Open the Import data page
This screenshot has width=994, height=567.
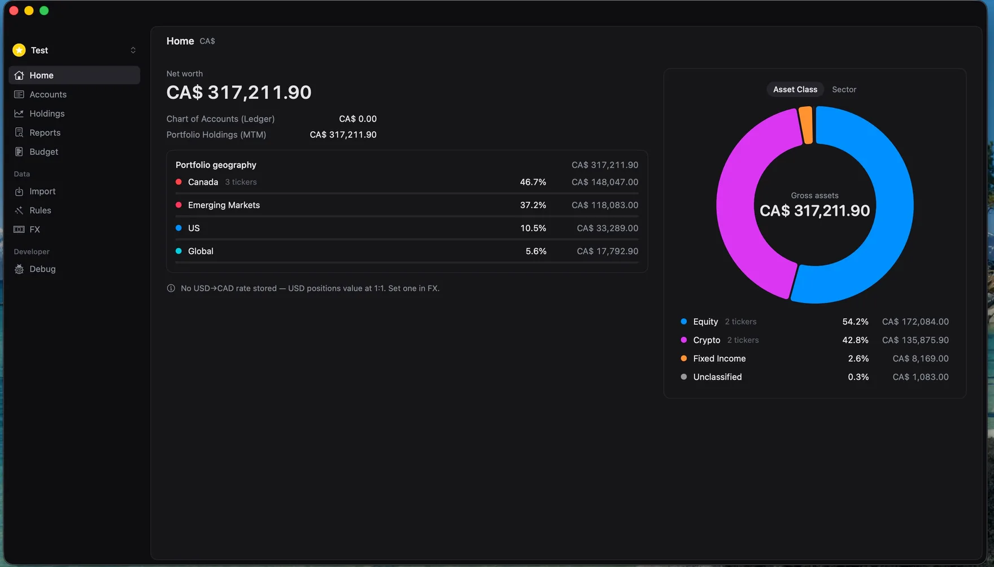click(75, 192)
